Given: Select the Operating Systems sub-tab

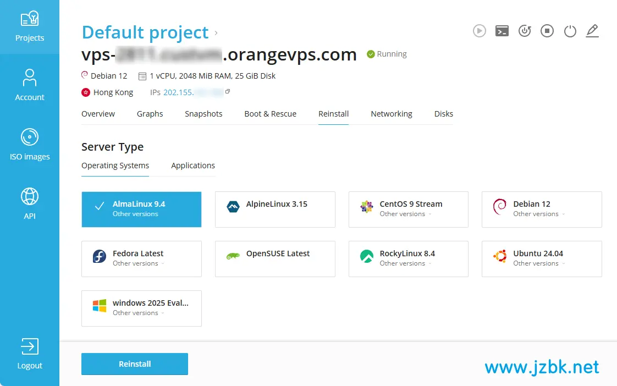Looking at the screenshot, I should [115, 166].
